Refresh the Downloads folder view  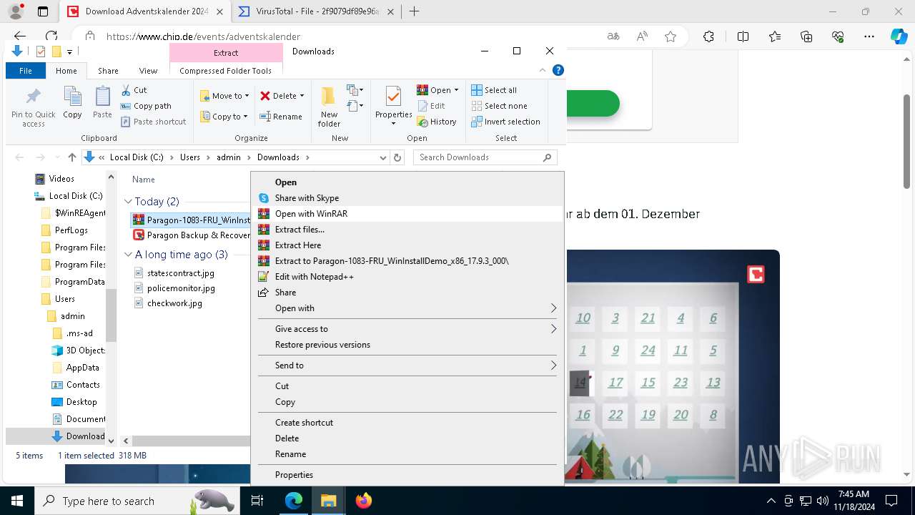point(398,157)
